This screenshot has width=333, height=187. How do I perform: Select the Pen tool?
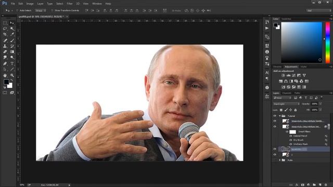(x=5, y=63)
